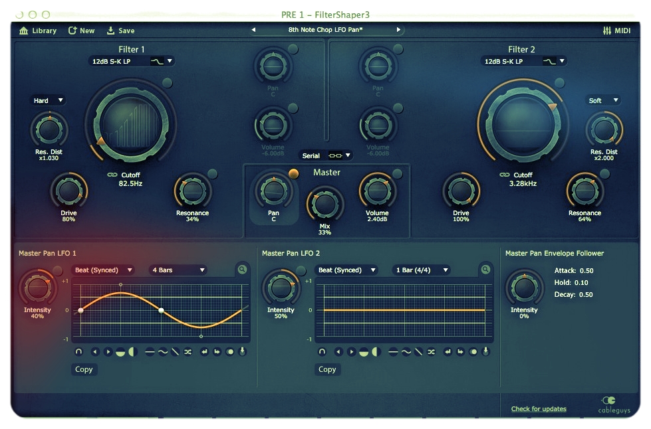Screen dimensions: 651x429
Task: Shift LFO 2 waveform left with arrow icon
Action: click(x=338, y=352)
